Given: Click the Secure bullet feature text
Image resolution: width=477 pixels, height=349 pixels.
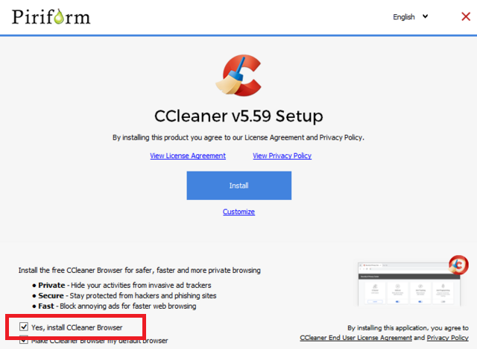Looking at the screenshot, I should [127, 295].
